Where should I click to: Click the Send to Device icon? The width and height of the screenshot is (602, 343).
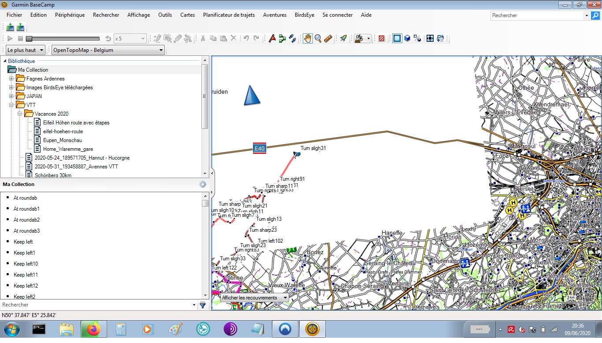click(x=10, y=27)
